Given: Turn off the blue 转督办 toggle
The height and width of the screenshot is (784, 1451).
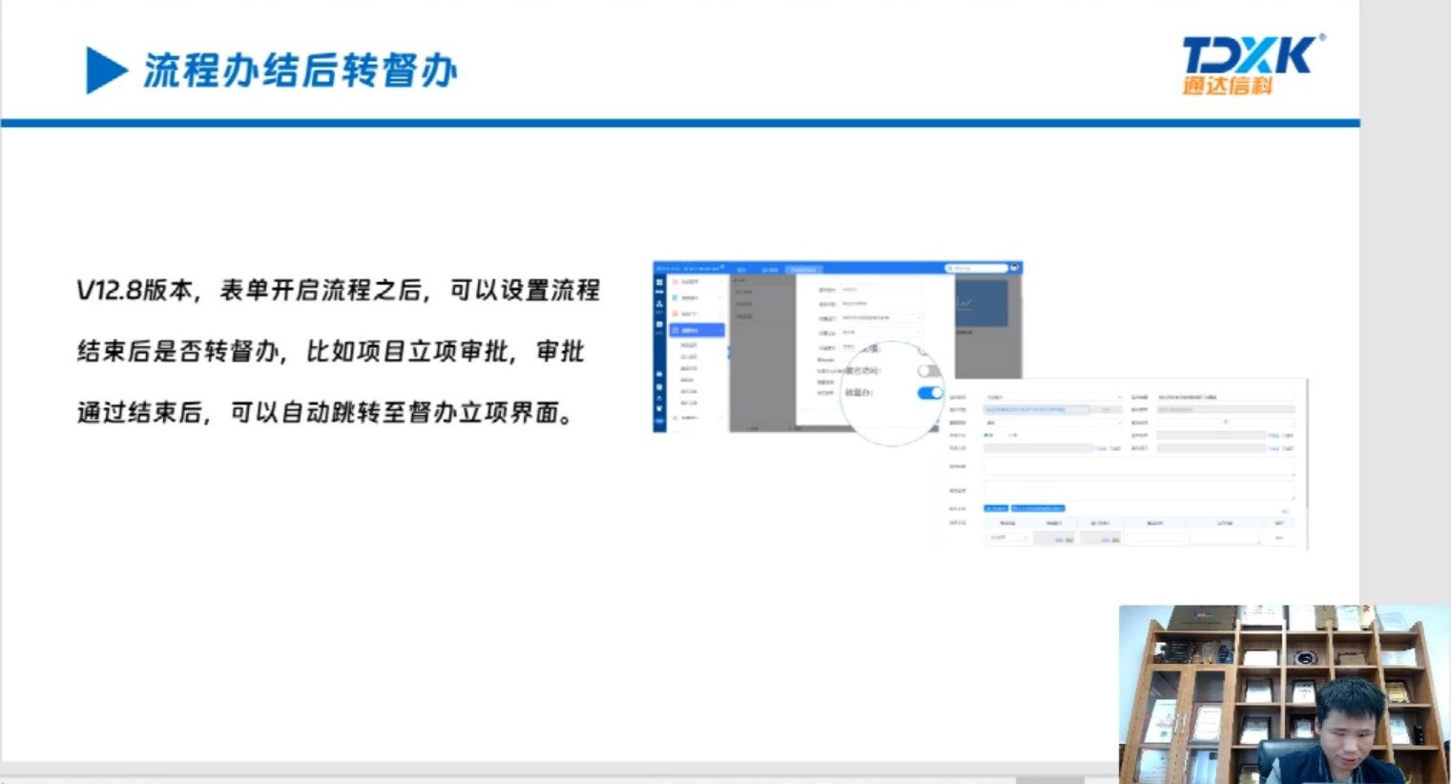Looking at the screenshot, I should (929, 393).
